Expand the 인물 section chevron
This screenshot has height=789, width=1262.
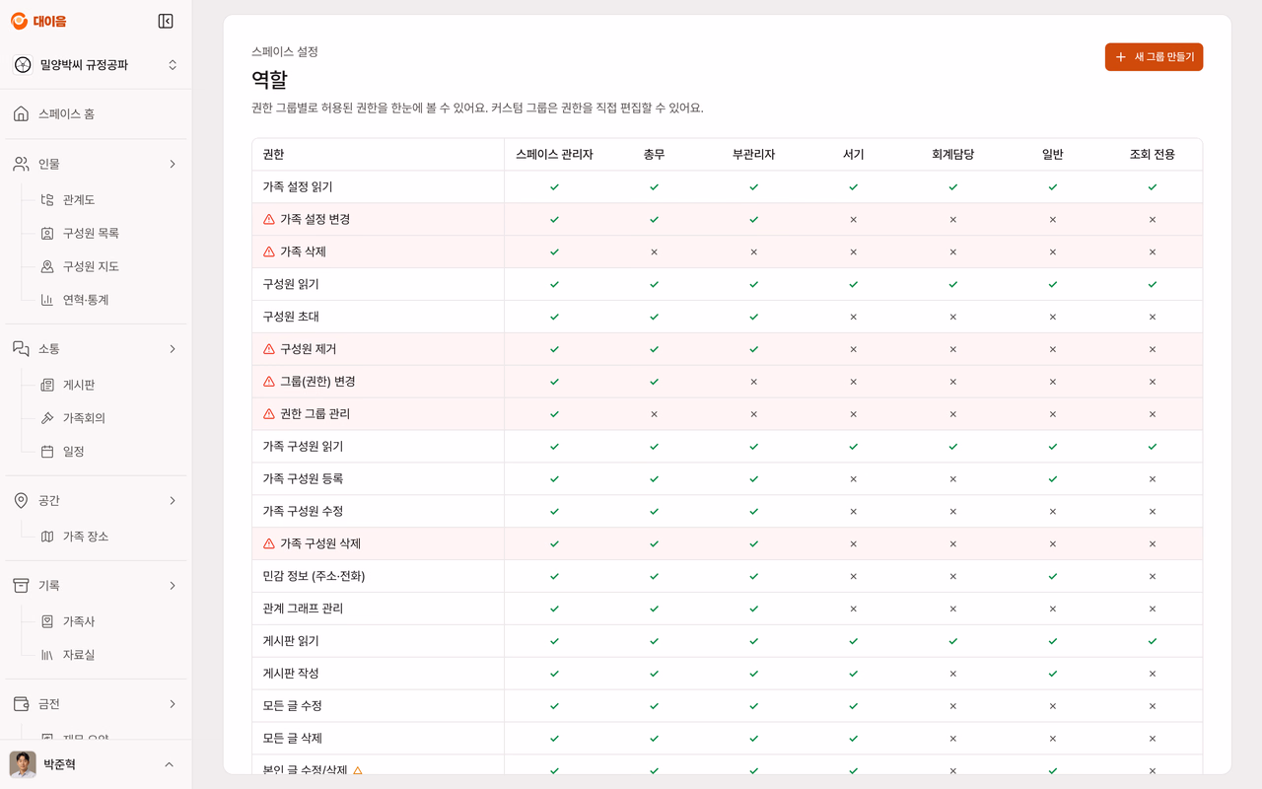173,164
